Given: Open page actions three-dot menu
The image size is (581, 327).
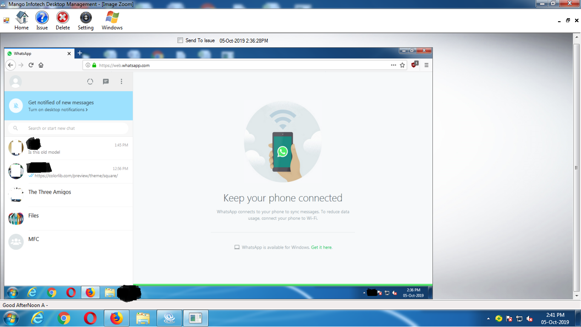Looking at the screenshot, I should pos(393,65).
